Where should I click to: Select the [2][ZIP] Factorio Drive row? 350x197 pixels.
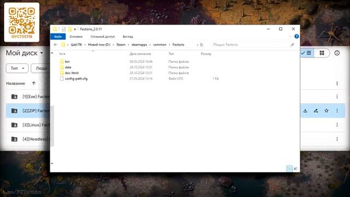point(176,111)
